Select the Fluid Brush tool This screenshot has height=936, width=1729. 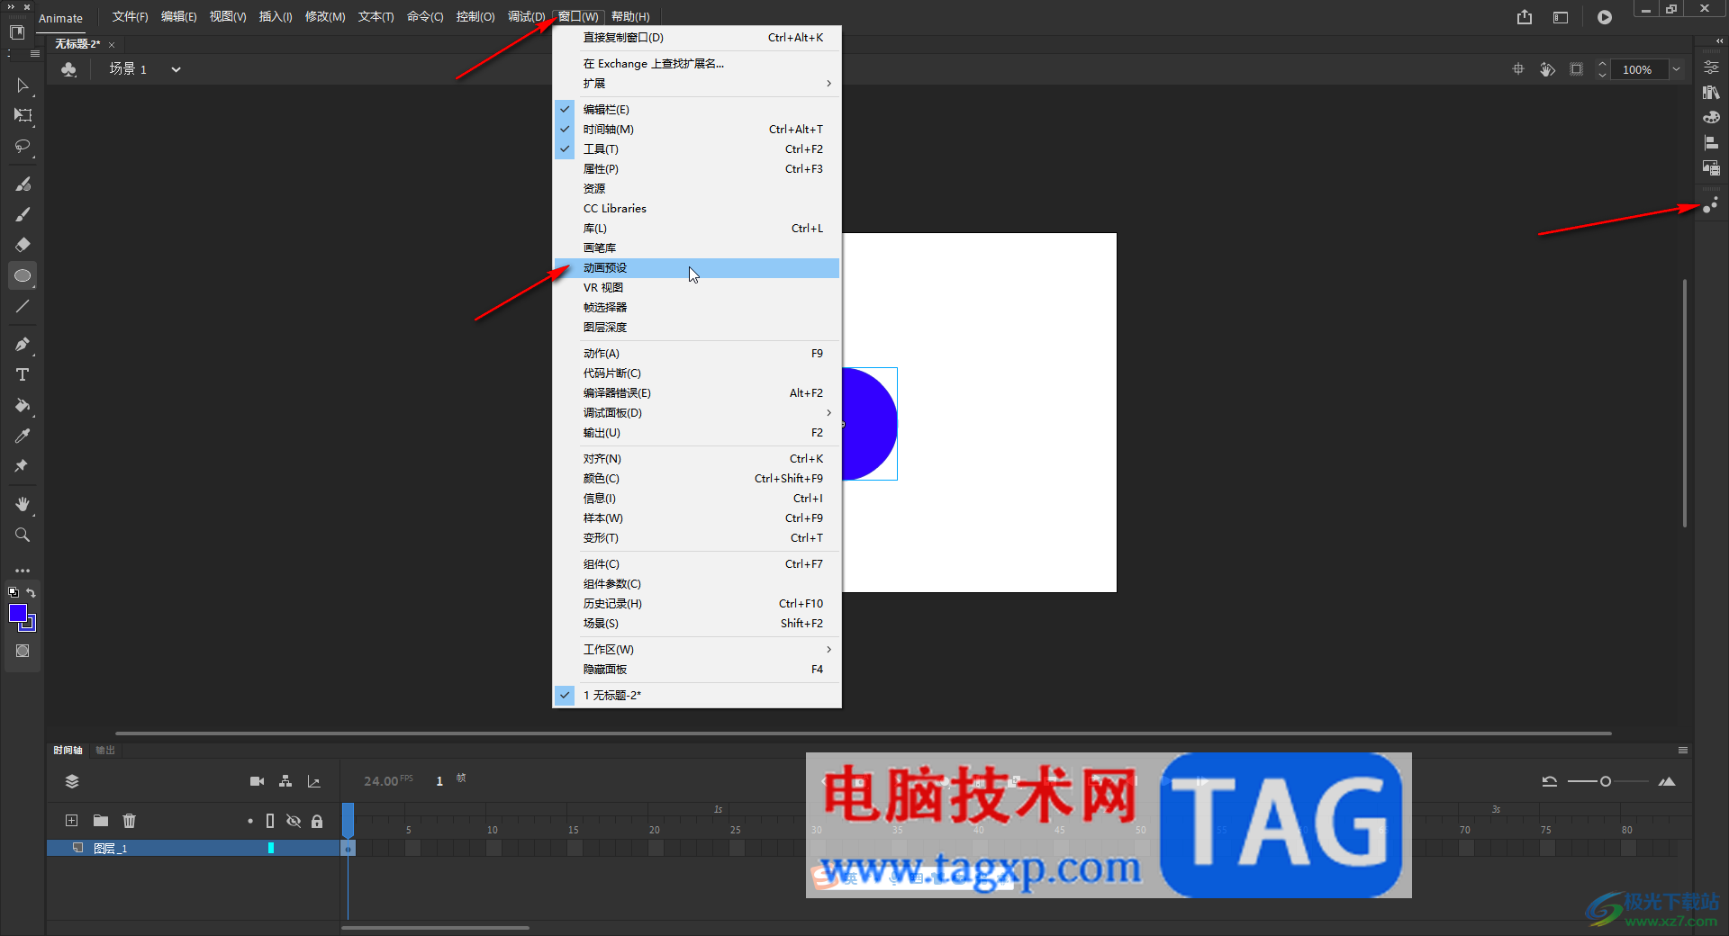tap(23, 184)
